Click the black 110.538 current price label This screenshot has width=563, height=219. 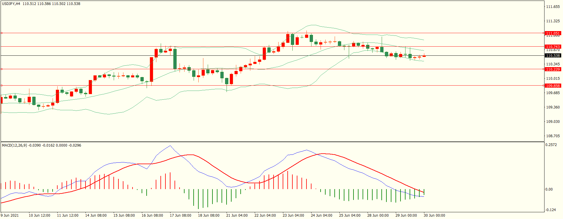point(553,55)
